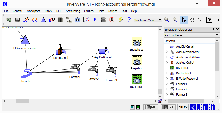Expand AggDiversionSite0 in object list
Viewport: 222px width, 113px height.
[167, 52]
